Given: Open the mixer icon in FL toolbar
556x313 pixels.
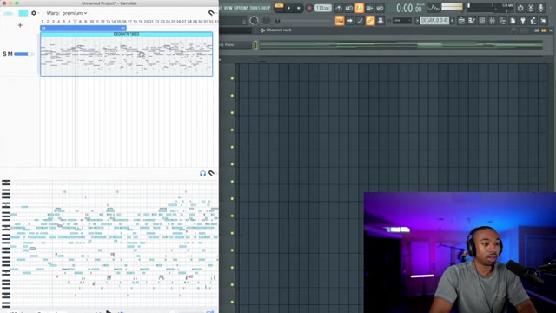Looking at the screenshot, I should click(493, 21).
